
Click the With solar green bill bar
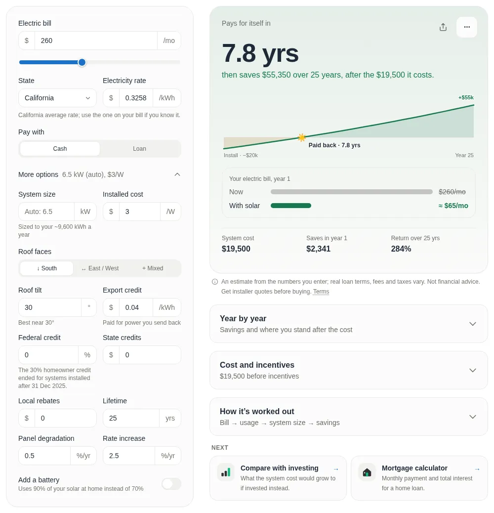tap(291, 206)
